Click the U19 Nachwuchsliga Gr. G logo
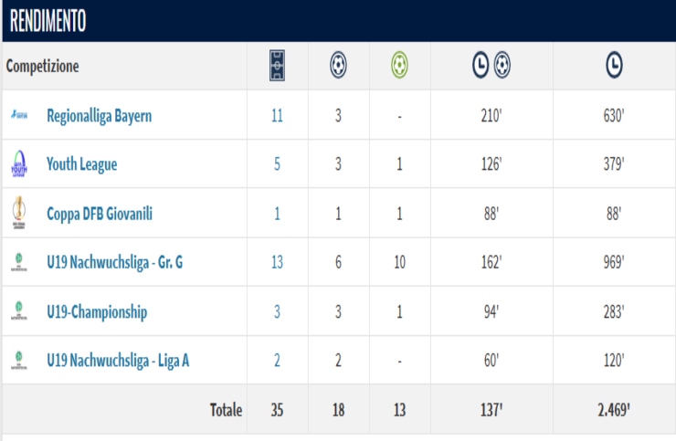Viewport: 676px width, 441px height. (x=19, y=262)
